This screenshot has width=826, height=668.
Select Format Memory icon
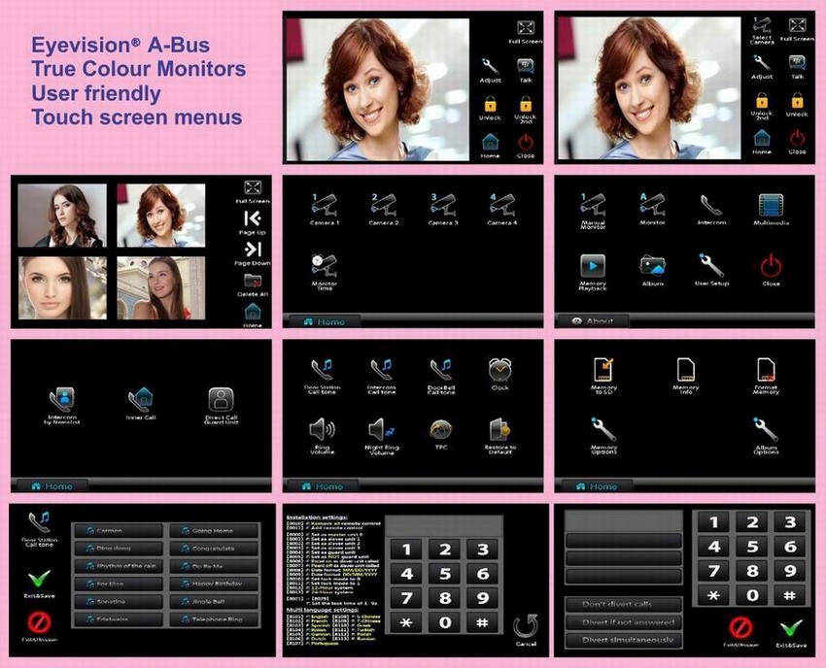pyautogui.click(x=766, y=370)
